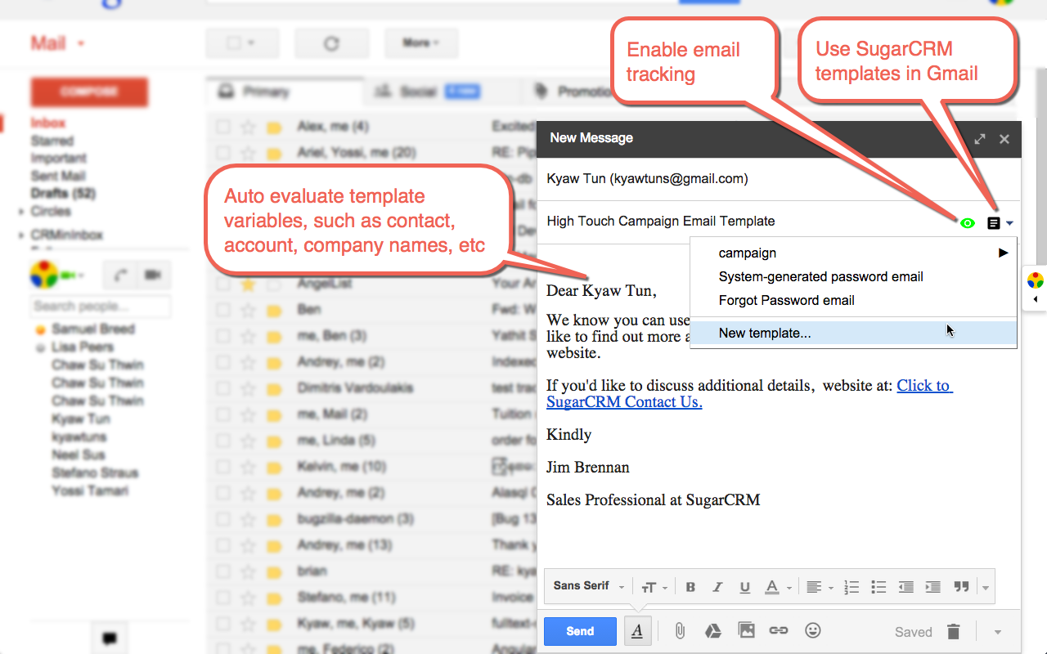Insert a bulleted list
The height and width of the screenshot is (654, 1047).
click(878, 587)
